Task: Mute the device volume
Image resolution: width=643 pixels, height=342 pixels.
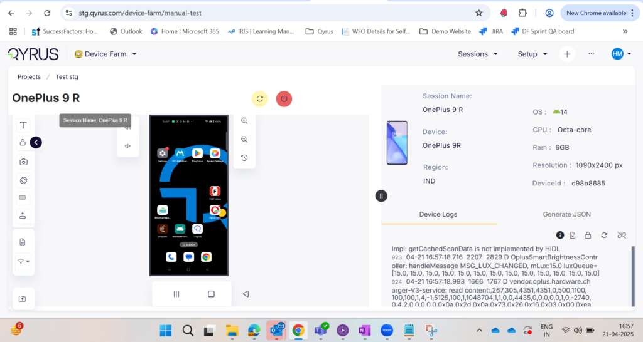Action: [127, 146]
